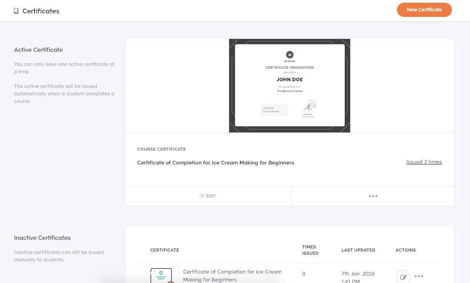Click the signature stamp on certificate preview
The height and width of the screenshot is (283, 470).
310,106
